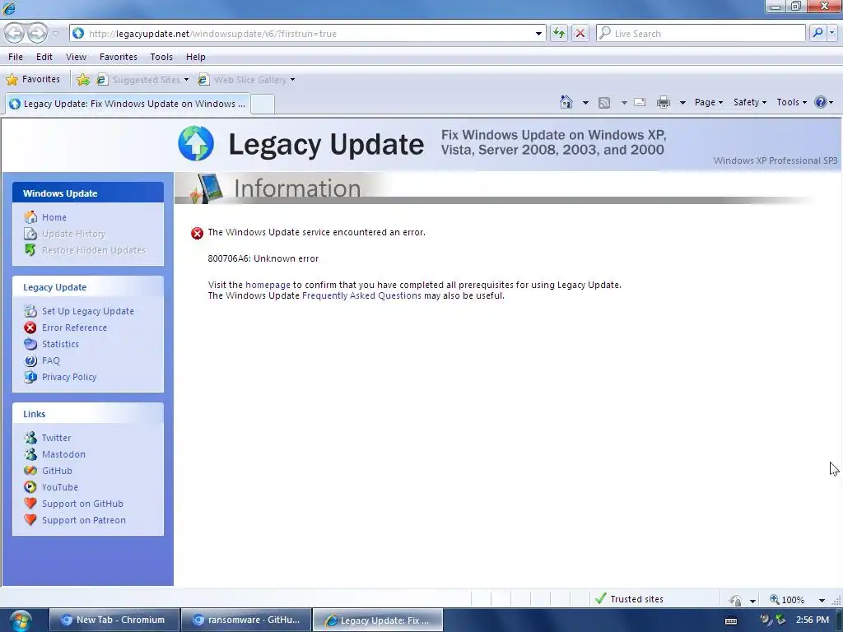The height and width of the screenshot is (632, 843).
Task: Click the Print toolbar icon
Action: coord(664,102)
